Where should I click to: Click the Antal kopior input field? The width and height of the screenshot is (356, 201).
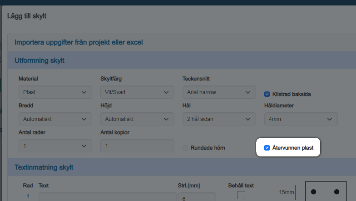pos(137,146)
